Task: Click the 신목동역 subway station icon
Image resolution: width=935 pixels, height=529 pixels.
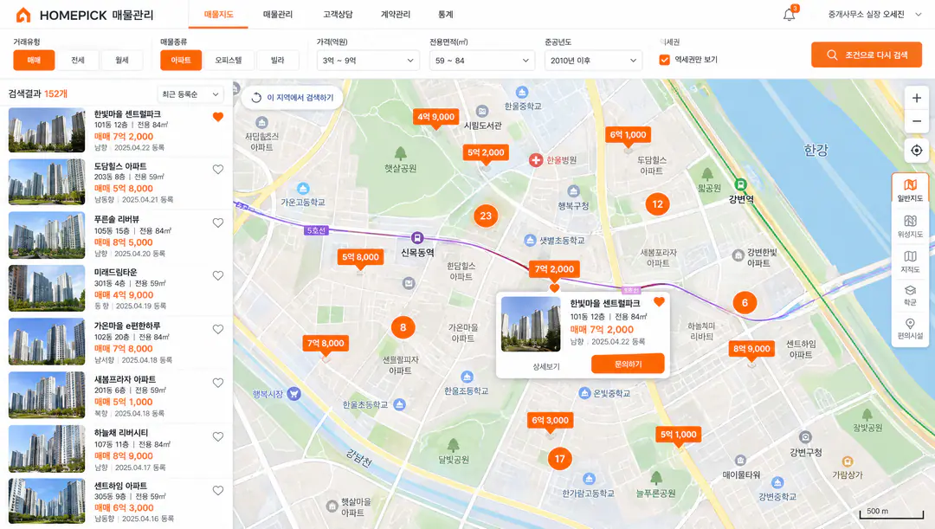Action: (417, 237)
